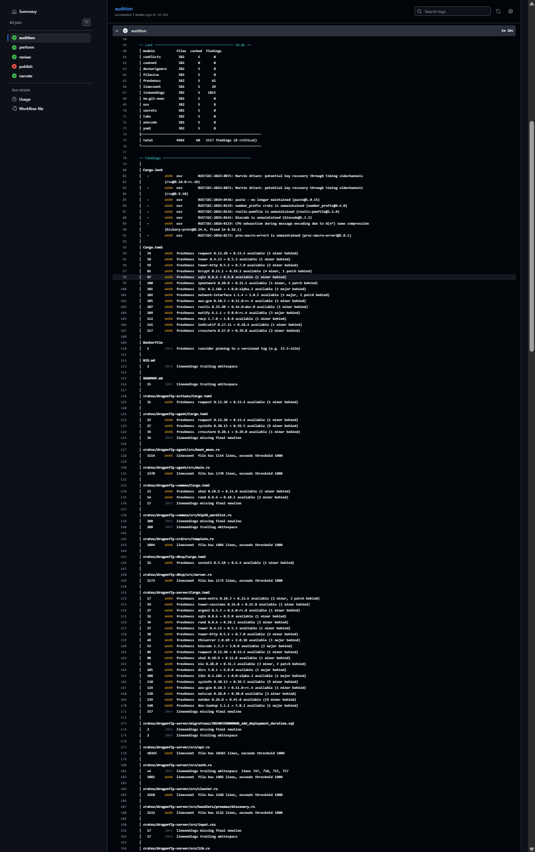Click the success check icon beside perform
Viewport: 535px width, 852px height.
(x=14, y=47)
